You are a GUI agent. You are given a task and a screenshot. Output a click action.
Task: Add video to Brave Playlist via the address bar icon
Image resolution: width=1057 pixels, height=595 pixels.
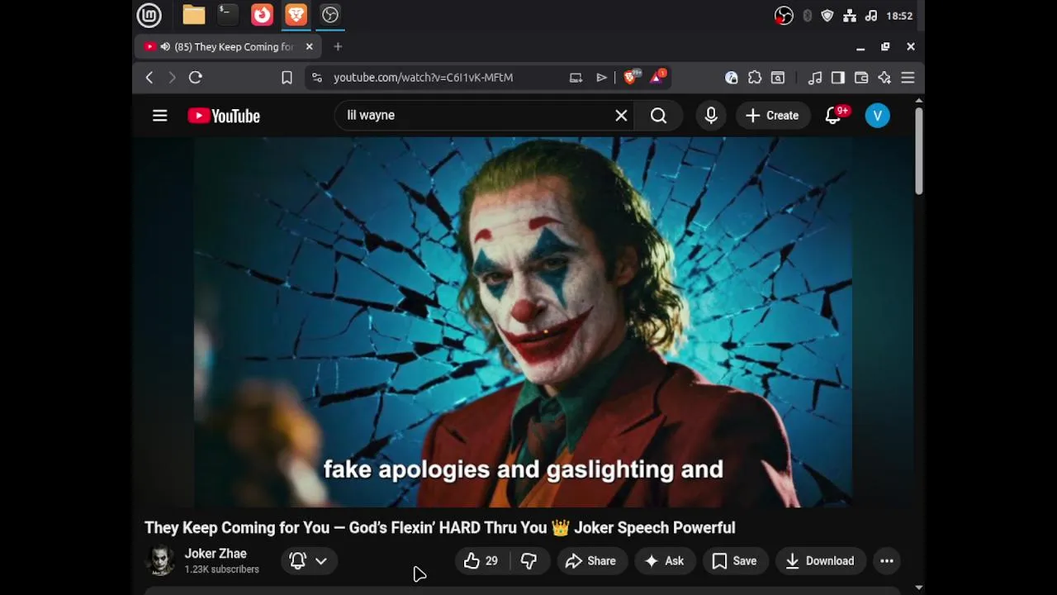pos(601,78)
